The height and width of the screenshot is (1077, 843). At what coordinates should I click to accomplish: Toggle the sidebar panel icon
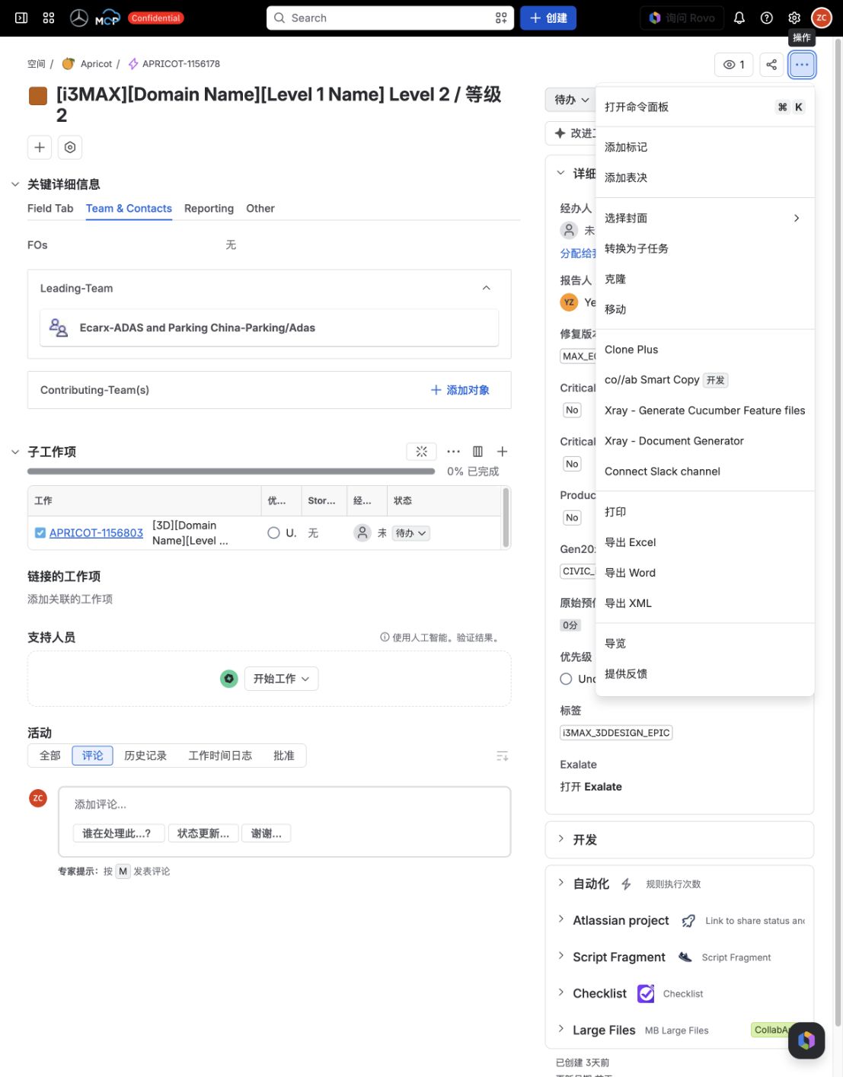[21, 18]
